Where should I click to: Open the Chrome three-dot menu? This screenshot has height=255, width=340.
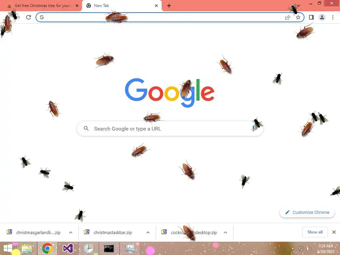[x=333, y=17]
